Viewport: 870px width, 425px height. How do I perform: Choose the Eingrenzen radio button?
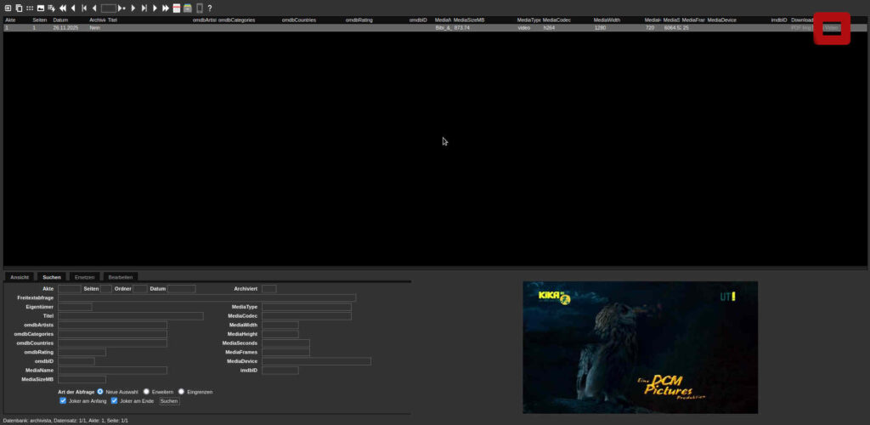(x=181, y=391)
